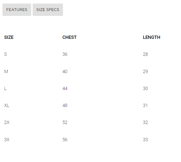Click length value 31 for XL
This screenshot has height=162, width=181.
pyautogui.click(x=145, y=105)
